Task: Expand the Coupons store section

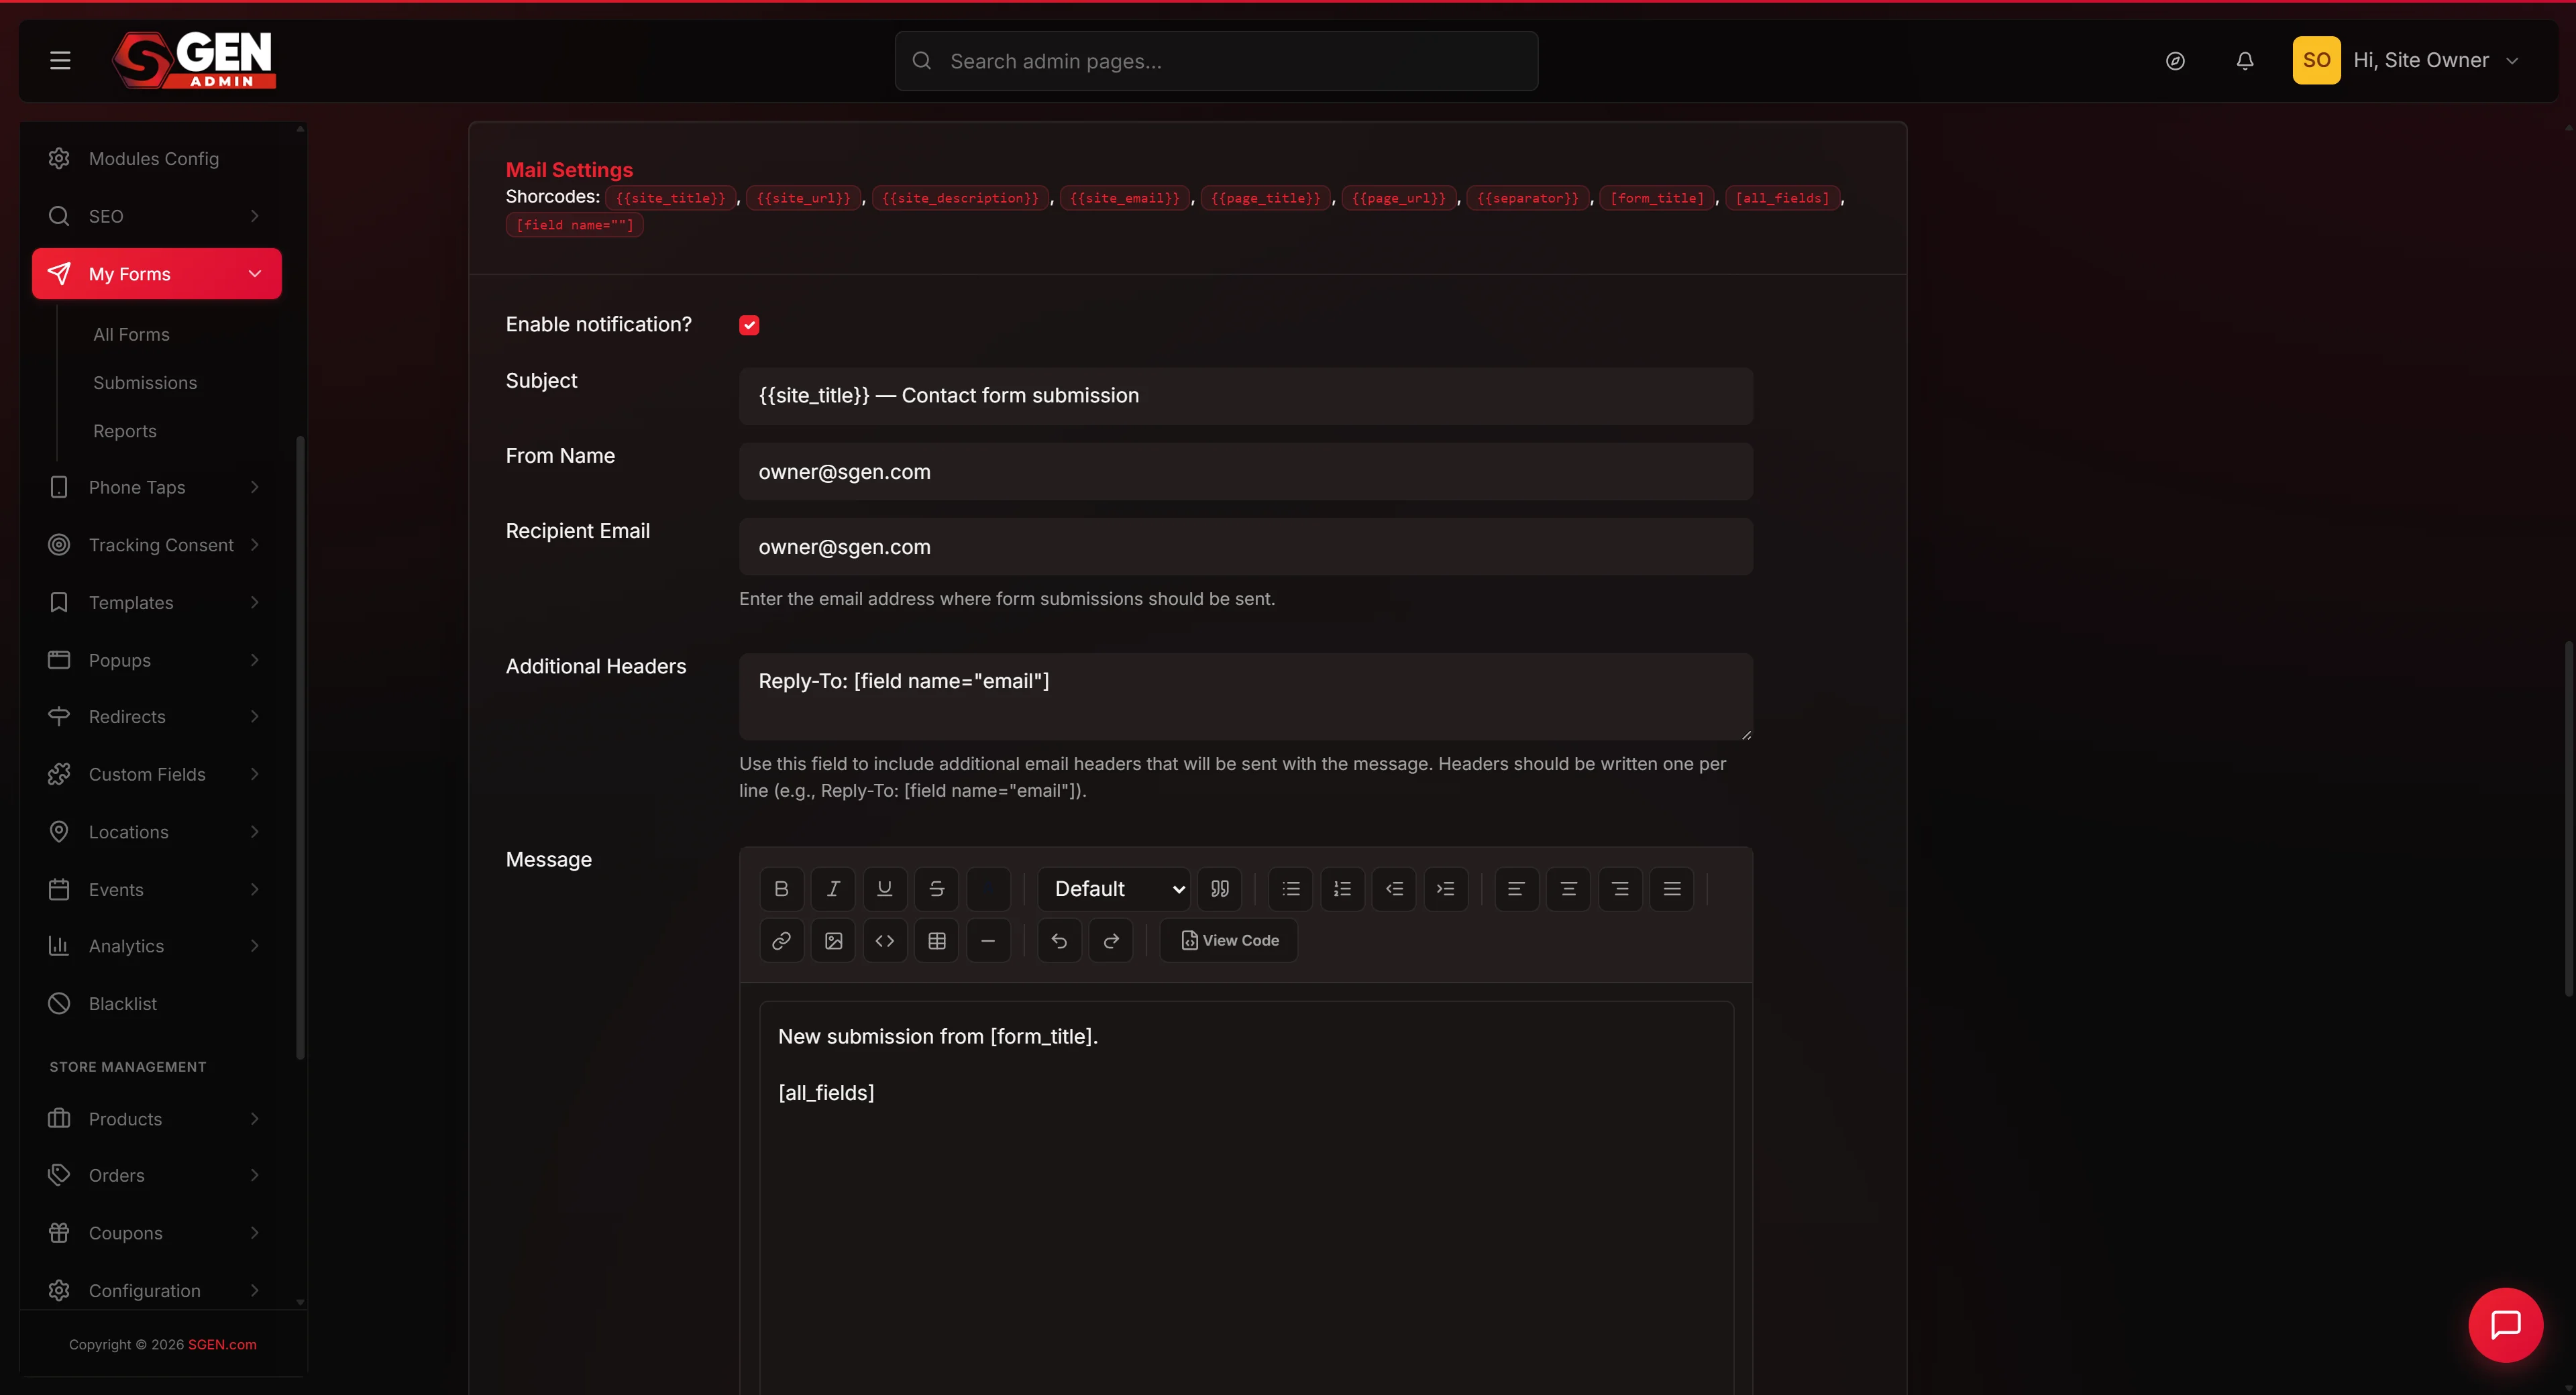Action: pyautogui.click(x=157, y=1234)
